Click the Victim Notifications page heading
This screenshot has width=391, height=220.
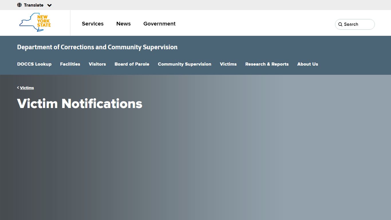(80, 103)
